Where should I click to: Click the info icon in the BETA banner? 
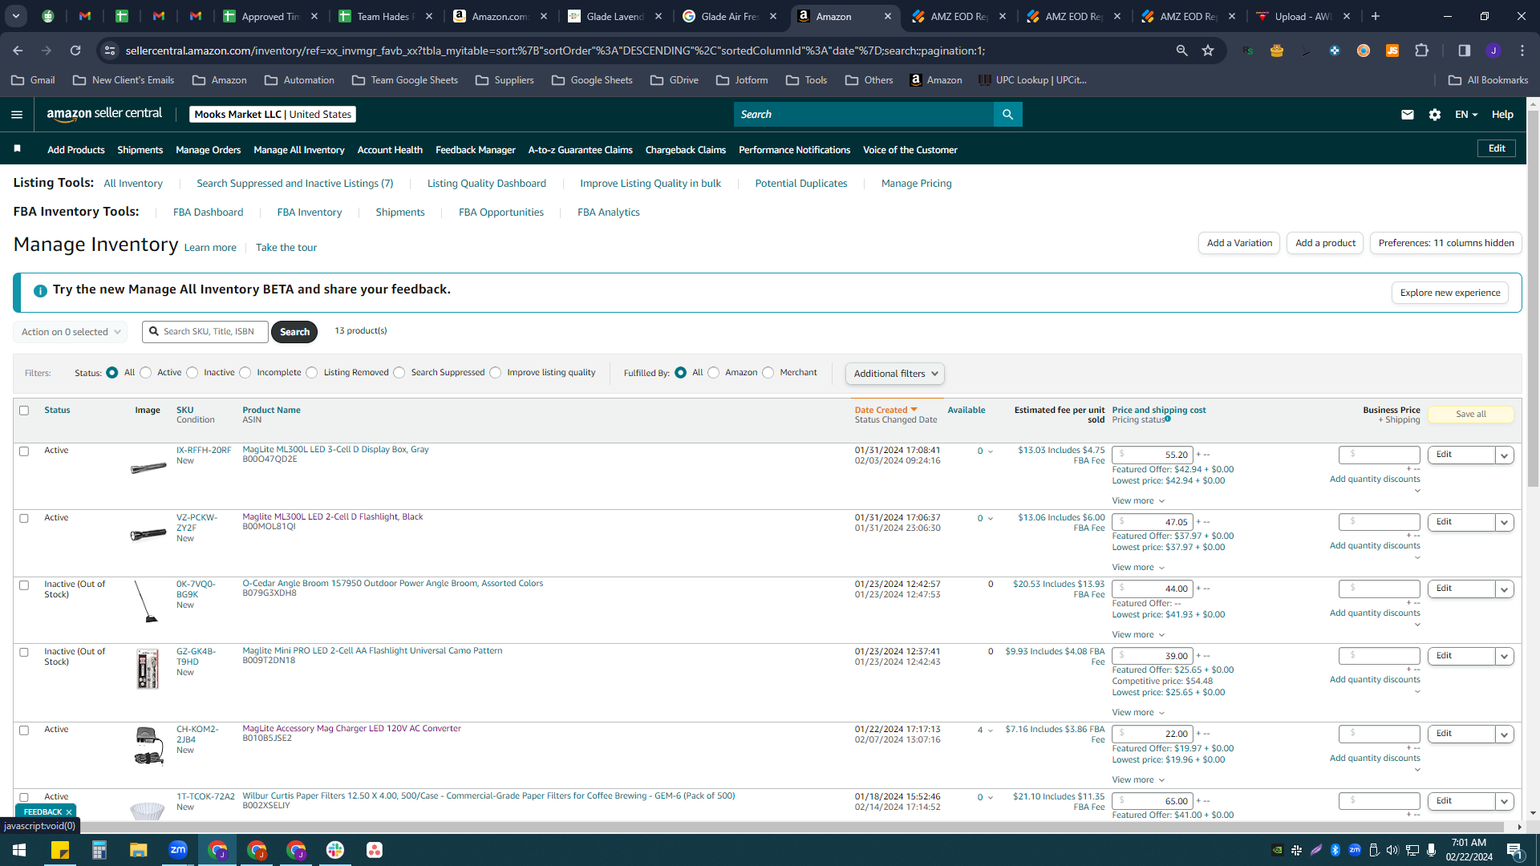[x=40, y=290]
